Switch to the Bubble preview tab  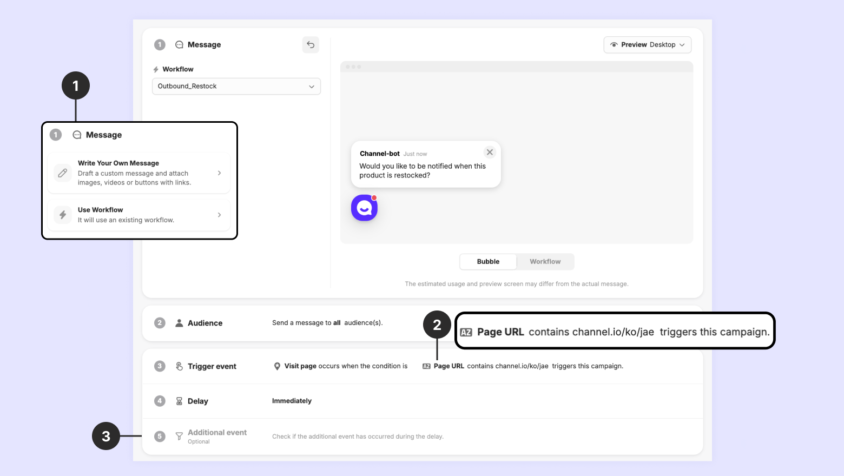tap(488, 262)
